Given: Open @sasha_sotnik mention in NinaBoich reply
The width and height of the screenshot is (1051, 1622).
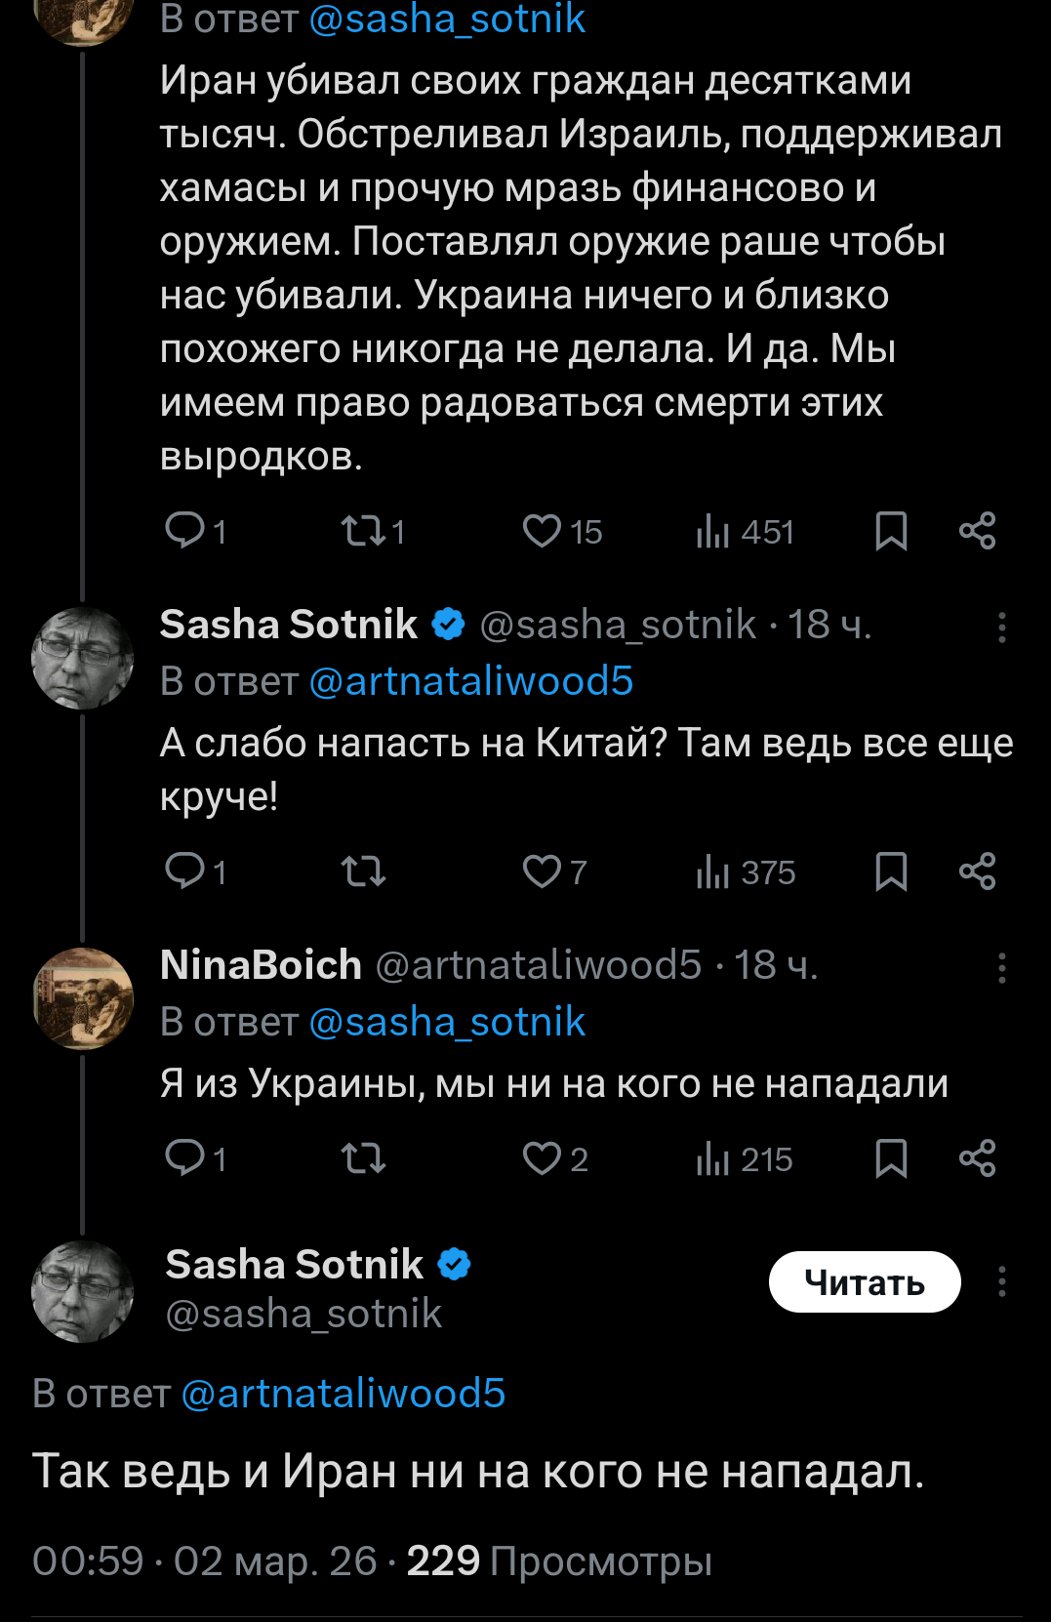Looking at the screenshot, I should [x=447, y=1022].
